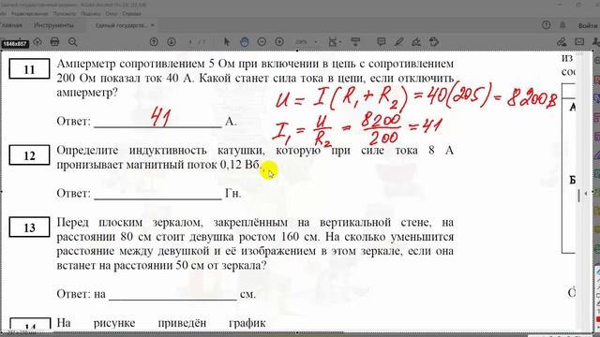The width and height of the screenshot is (600, 337).
Task: Open the help question mark icon
Action: pos(546,25)
